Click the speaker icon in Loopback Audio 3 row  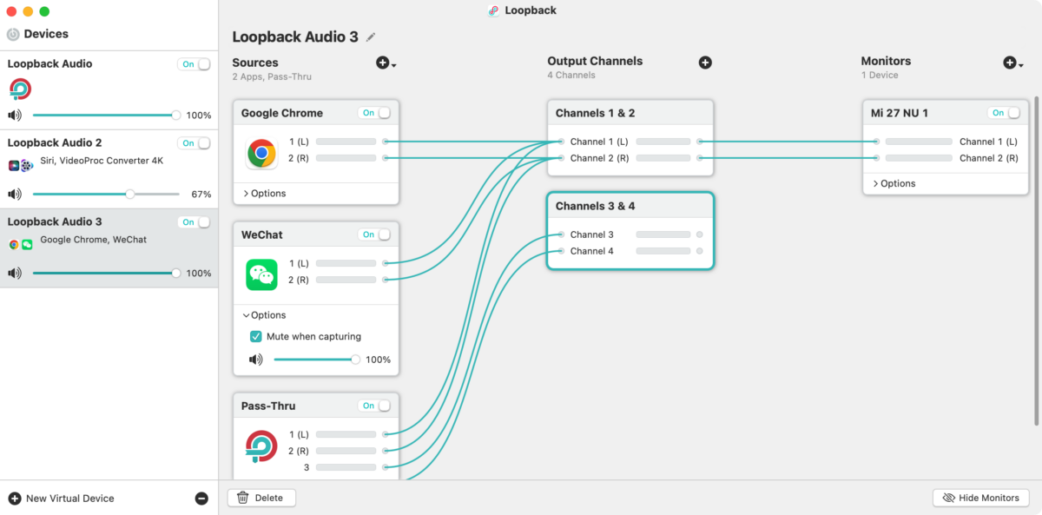pos(15,273)
